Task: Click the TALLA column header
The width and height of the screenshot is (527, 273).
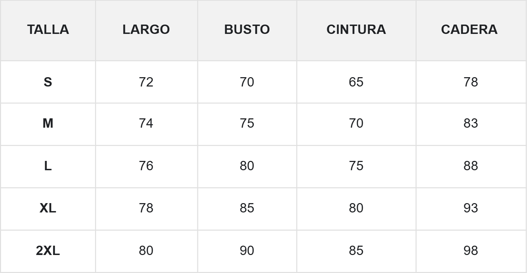Action: click(x=48, y=30)
